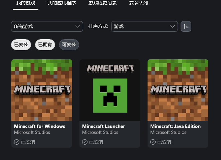Open the 排序方式 游戏 sort dropdown
The image size is (221, 160).
[x=144, y=26]
